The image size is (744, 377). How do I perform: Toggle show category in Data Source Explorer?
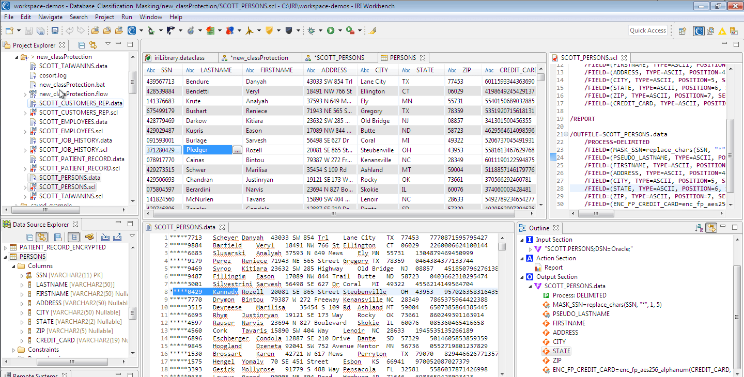[73, 236]
